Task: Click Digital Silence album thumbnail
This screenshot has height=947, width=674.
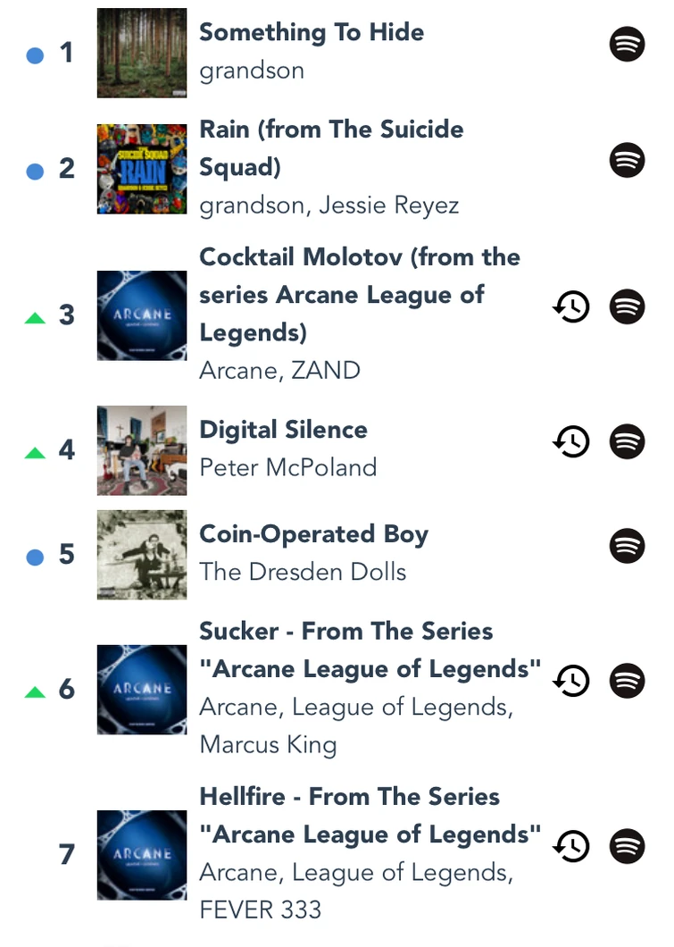Action: 142,449
